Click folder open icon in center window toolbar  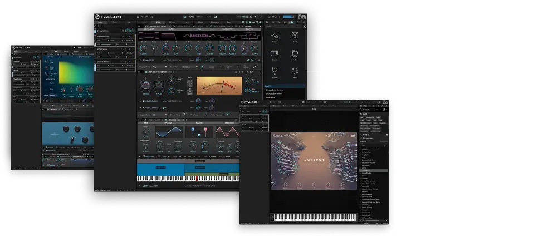tap(151, 17)
